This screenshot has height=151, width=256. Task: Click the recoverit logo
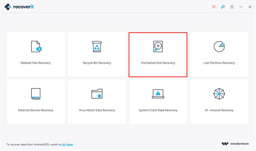pyautogui.click(x=19, y=7)
